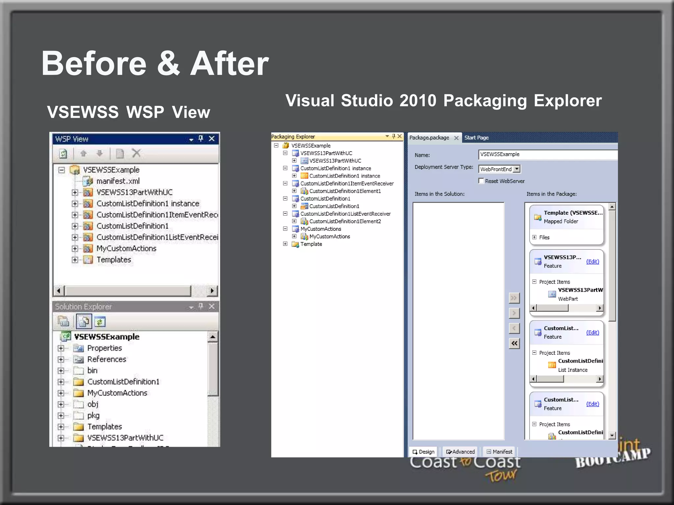The height and width of the screenshot is (505, 674).
Task: Switch to the Start Page tab
Action: click(x=476, y=137)
